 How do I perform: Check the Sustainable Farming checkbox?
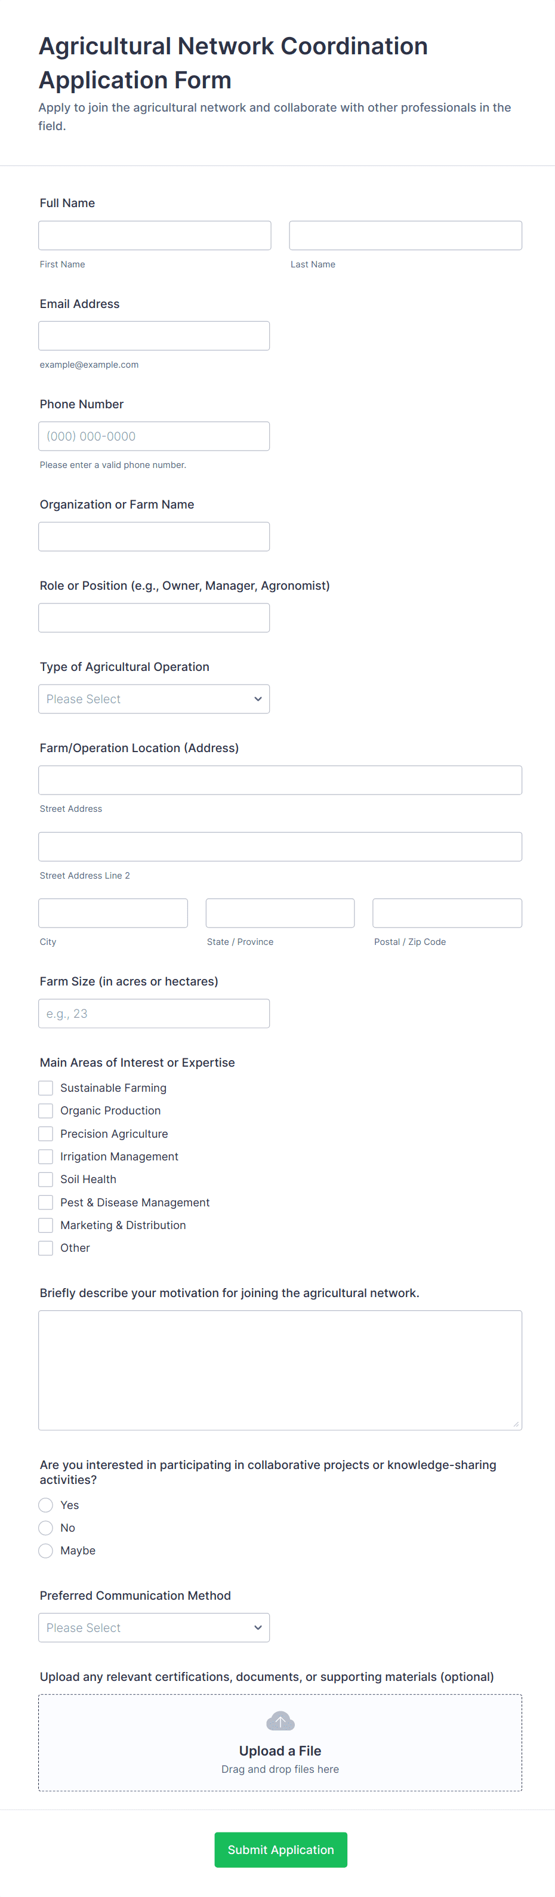[x=45, y=1088]
